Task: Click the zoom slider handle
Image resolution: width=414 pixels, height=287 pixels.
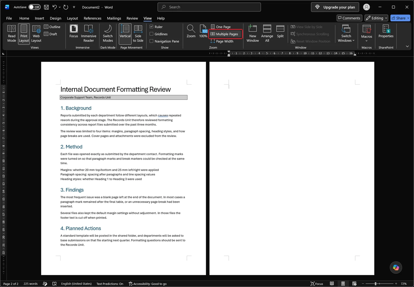Action: point(375,284)
